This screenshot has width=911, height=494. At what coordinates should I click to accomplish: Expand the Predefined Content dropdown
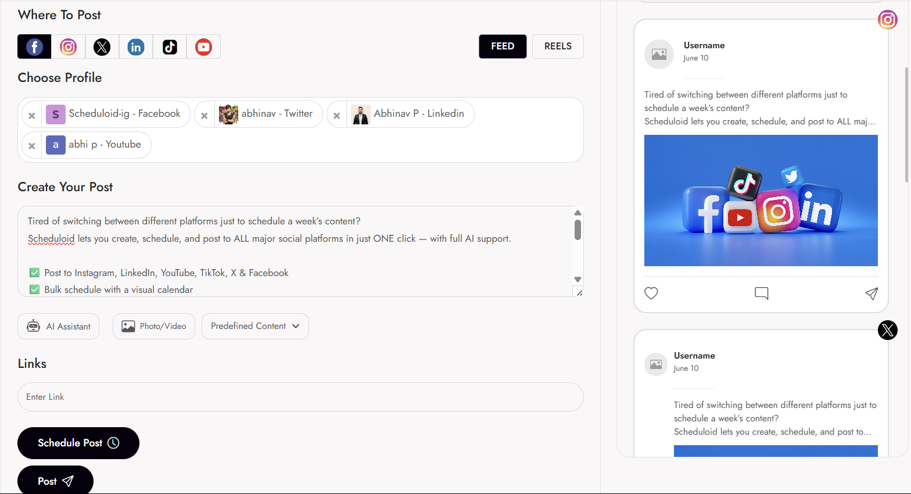[x=255, y=327]
